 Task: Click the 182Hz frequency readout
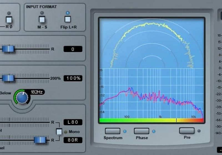tap(37, 92)
